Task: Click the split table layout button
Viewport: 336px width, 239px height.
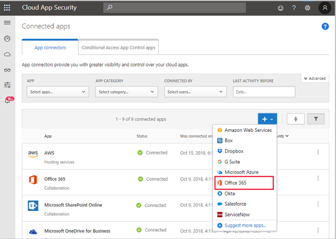Action: point(296,119)
